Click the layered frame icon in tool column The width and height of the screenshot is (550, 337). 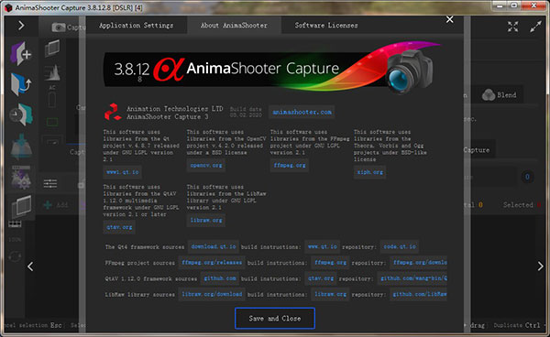coord(52,49)
